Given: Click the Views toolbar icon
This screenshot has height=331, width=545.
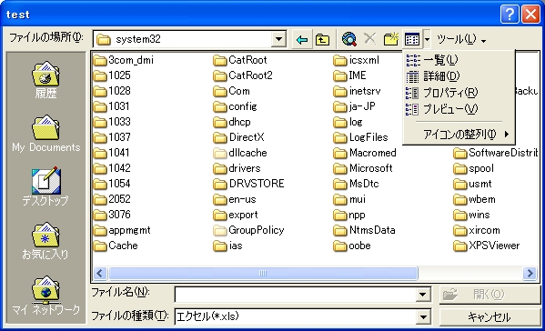Looking at the screenshot, I should (x=412, y=39).
